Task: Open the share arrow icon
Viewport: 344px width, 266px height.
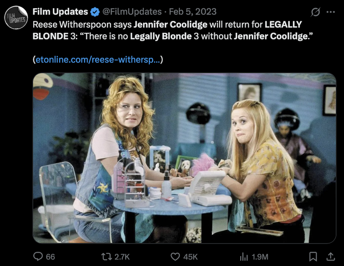Action: coord(330,257)
